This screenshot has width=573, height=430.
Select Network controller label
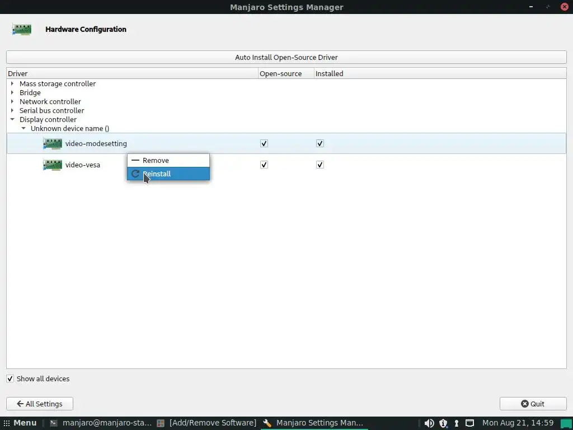50,101
